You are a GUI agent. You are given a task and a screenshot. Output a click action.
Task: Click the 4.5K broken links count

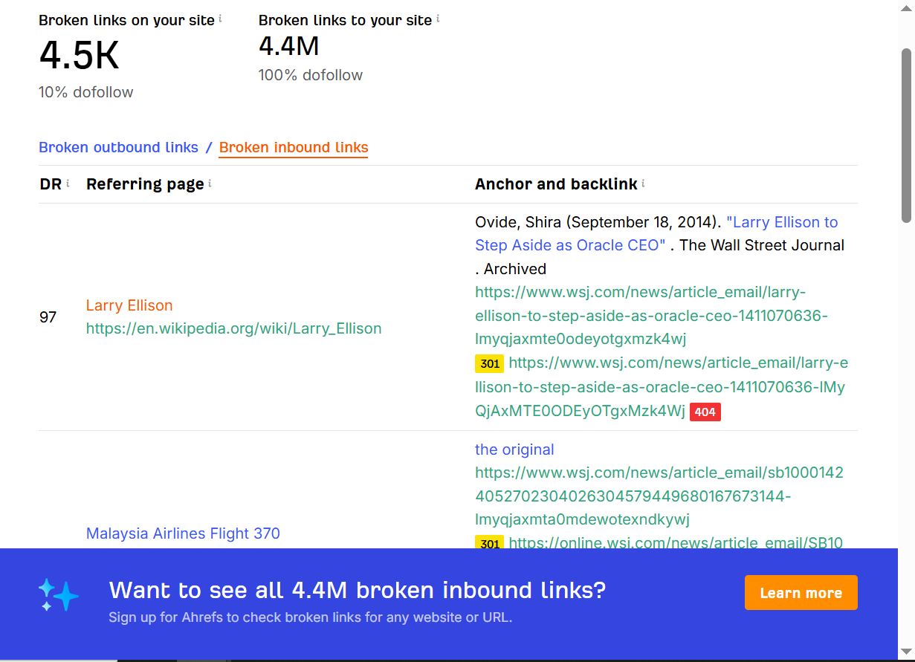[79, 56]
